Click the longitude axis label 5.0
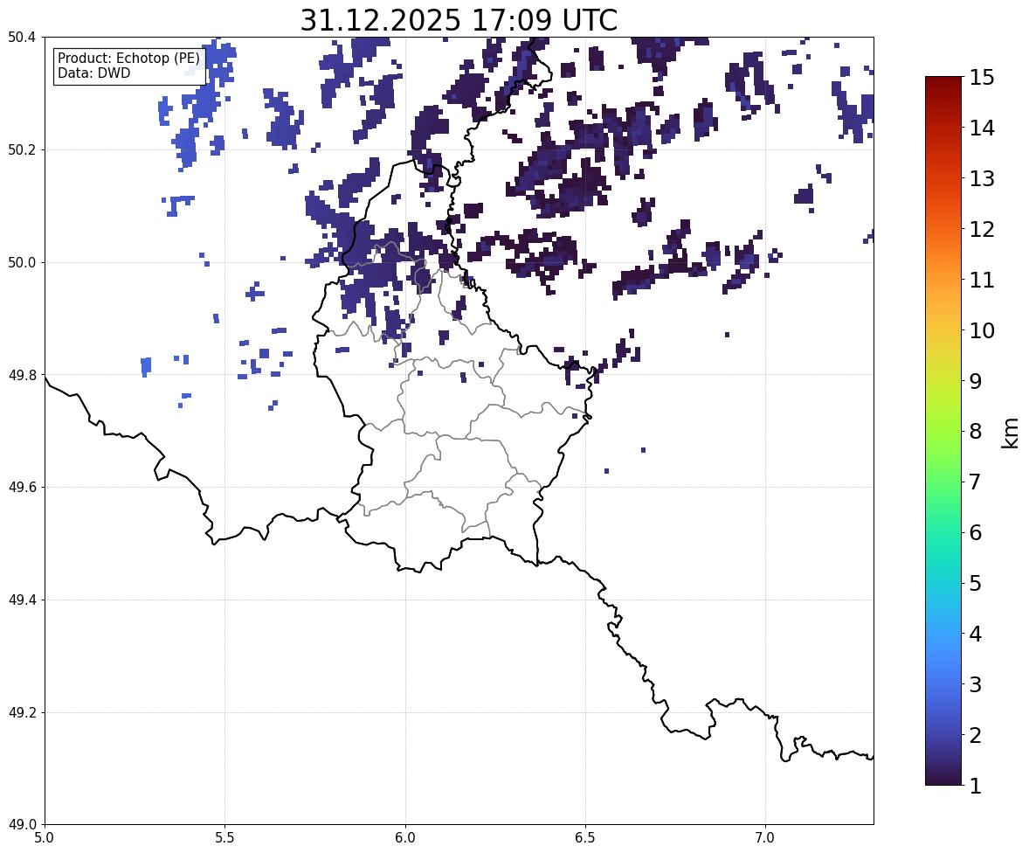 (45, 838)
